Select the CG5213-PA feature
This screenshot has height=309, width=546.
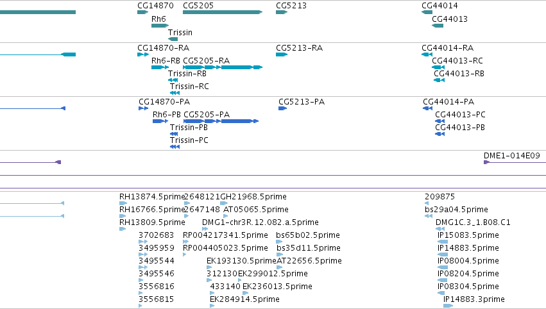282,108
